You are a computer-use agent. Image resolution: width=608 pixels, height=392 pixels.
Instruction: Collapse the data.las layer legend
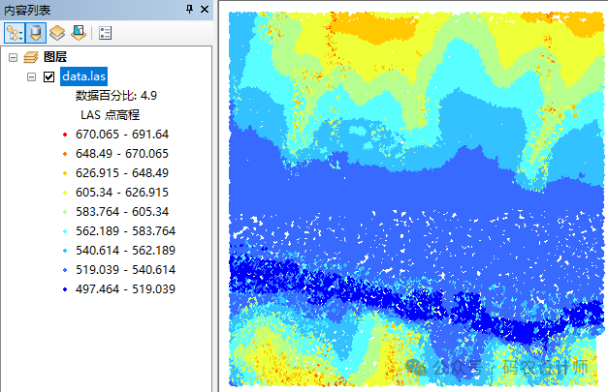[x=32, y=76]
